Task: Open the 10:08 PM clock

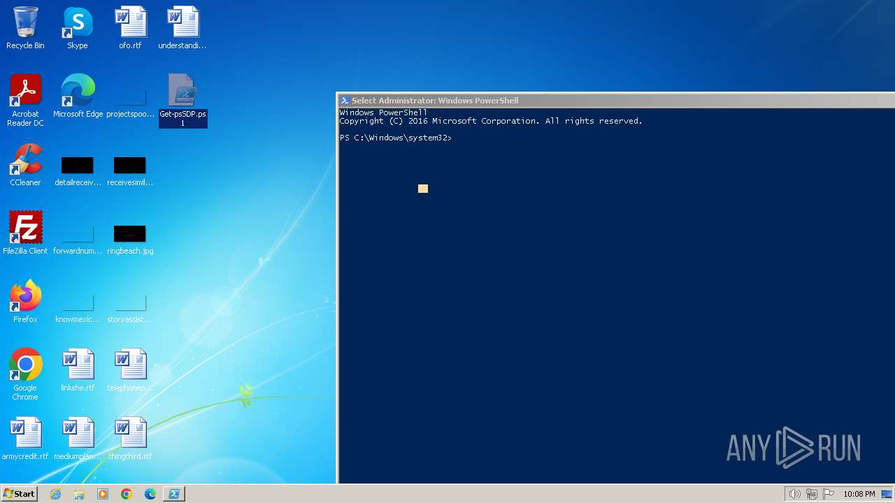Action: click(x=859, y=494)
